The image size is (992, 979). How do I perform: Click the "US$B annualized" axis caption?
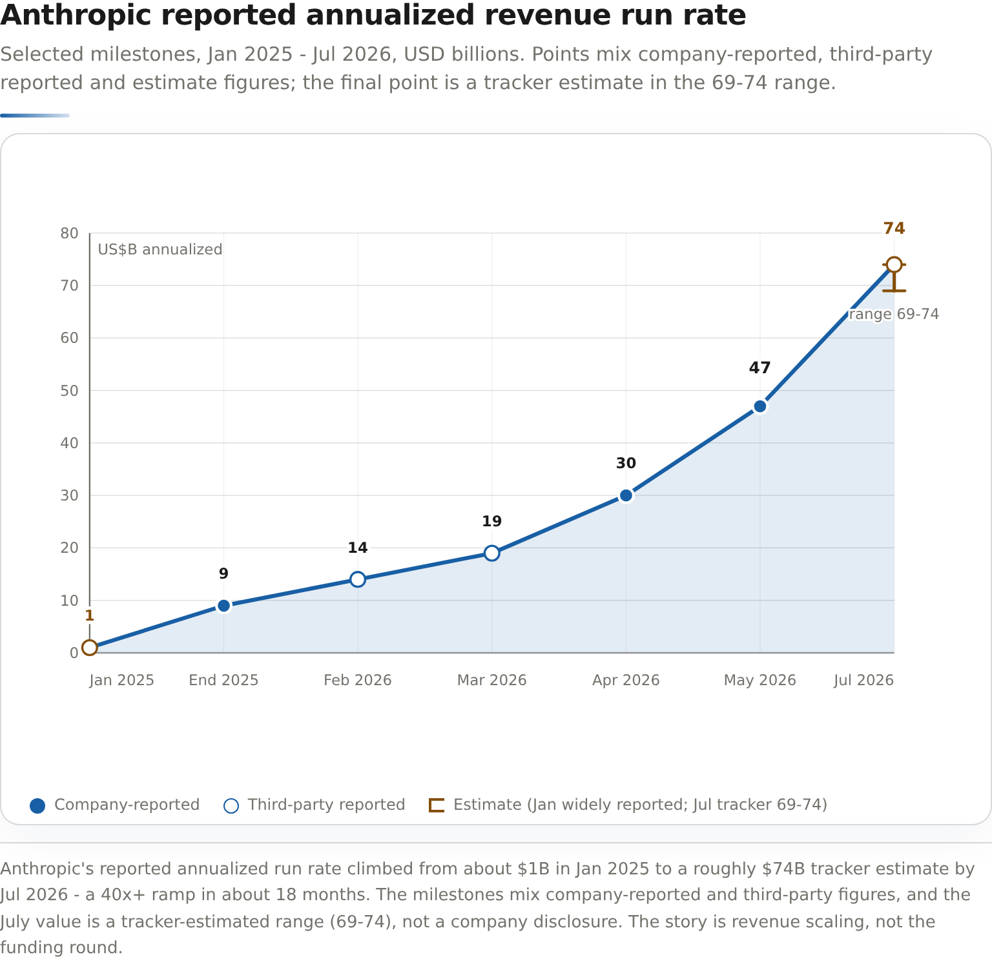[x=160, y=249]
